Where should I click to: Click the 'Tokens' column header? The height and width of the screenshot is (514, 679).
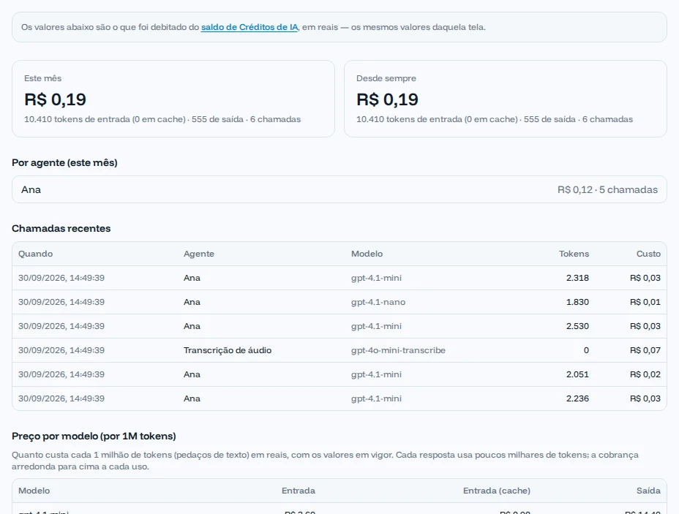[574, 254]
